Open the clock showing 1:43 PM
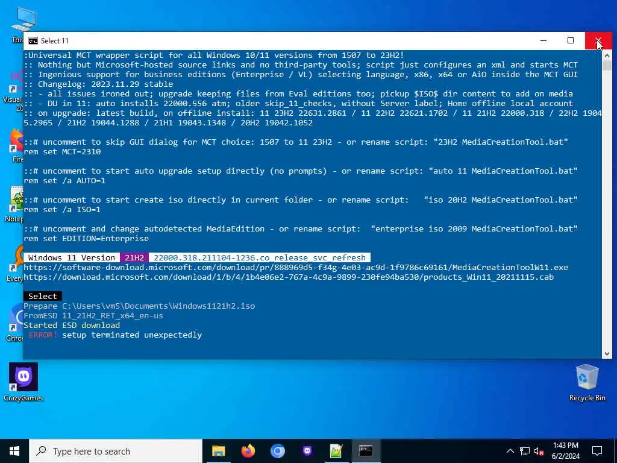 pyautogui.click(x=565, y=451)
